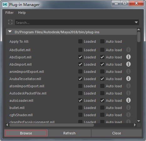Click the vertical scrollbar down arrow
Image resolution: width=146 pixels, height=141 pixels.
point(138,121)
